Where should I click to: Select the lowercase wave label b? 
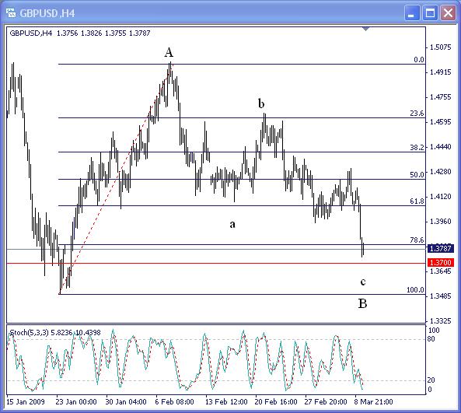(x=261, y=103)
